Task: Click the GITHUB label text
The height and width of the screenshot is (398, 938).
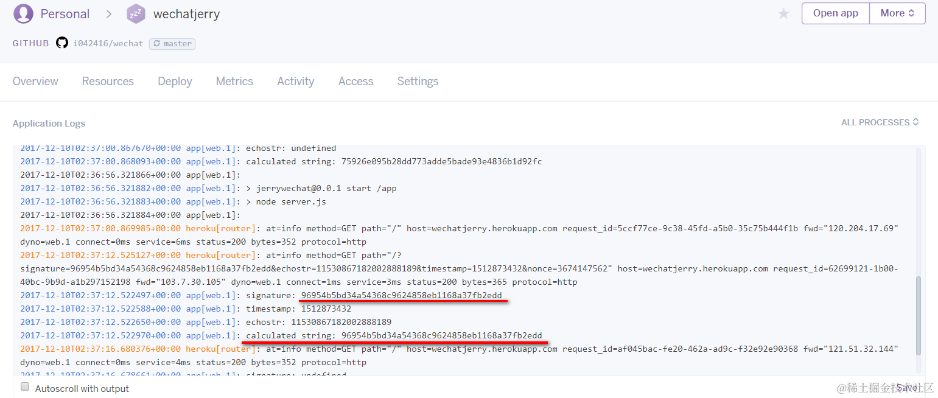Action: point(30,43)
